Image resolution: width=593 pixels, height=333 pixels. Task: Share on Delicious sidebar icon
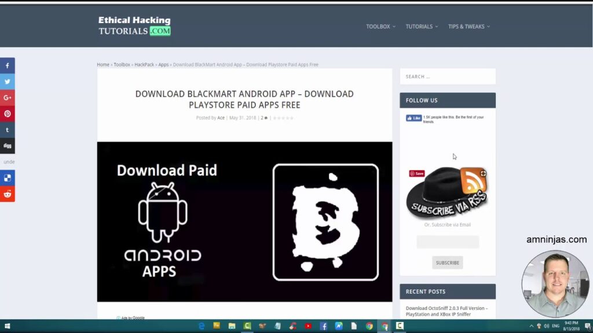(x=7, y=178)
